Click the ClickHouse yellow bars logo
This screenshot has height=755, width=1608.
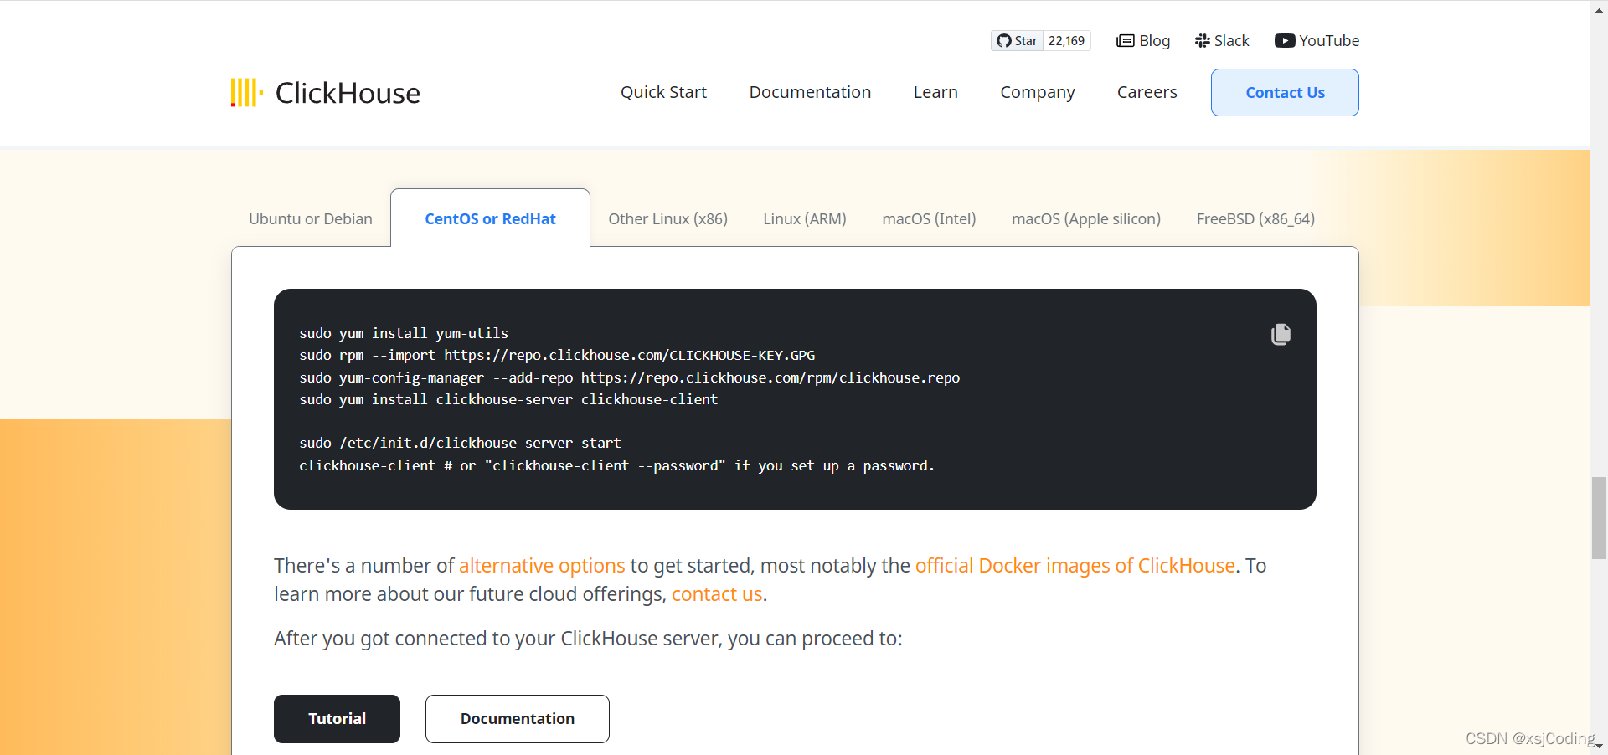click(x=246, y=92)
